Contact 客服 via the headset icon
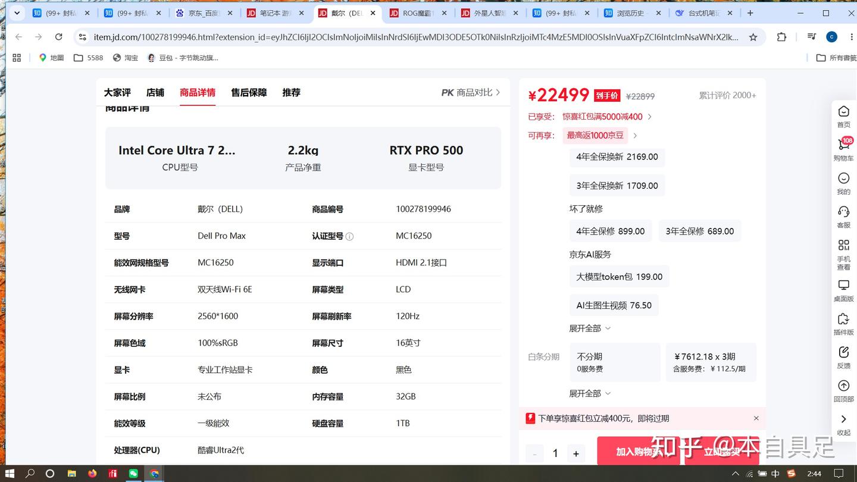This screenshot has width=857, height=482. tap(843, 212)
